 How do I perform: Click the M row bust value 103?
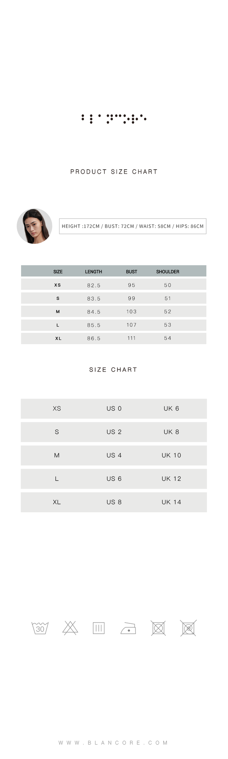[x=131, y=312]
